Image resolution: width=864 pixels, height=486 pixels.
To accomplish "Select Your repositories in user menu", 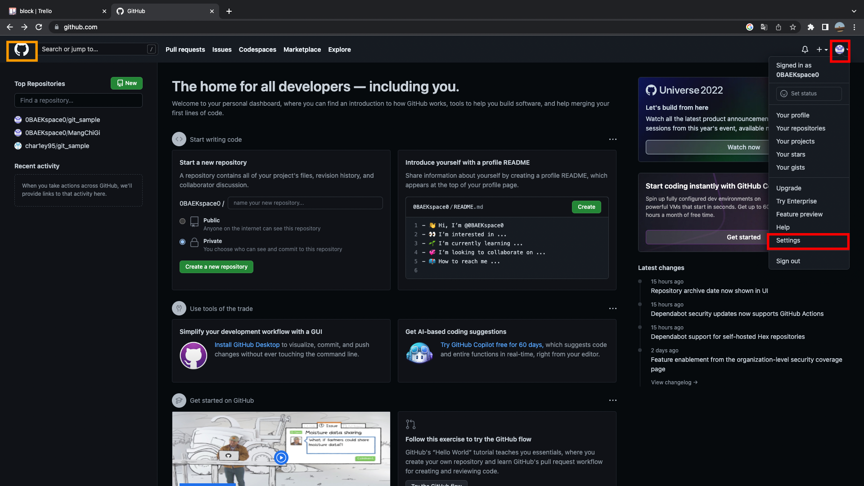I will (801, 128).
